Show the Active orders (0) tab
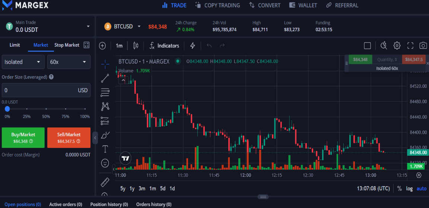Screen dimensions: 429x208 click(x=66, y=204)
